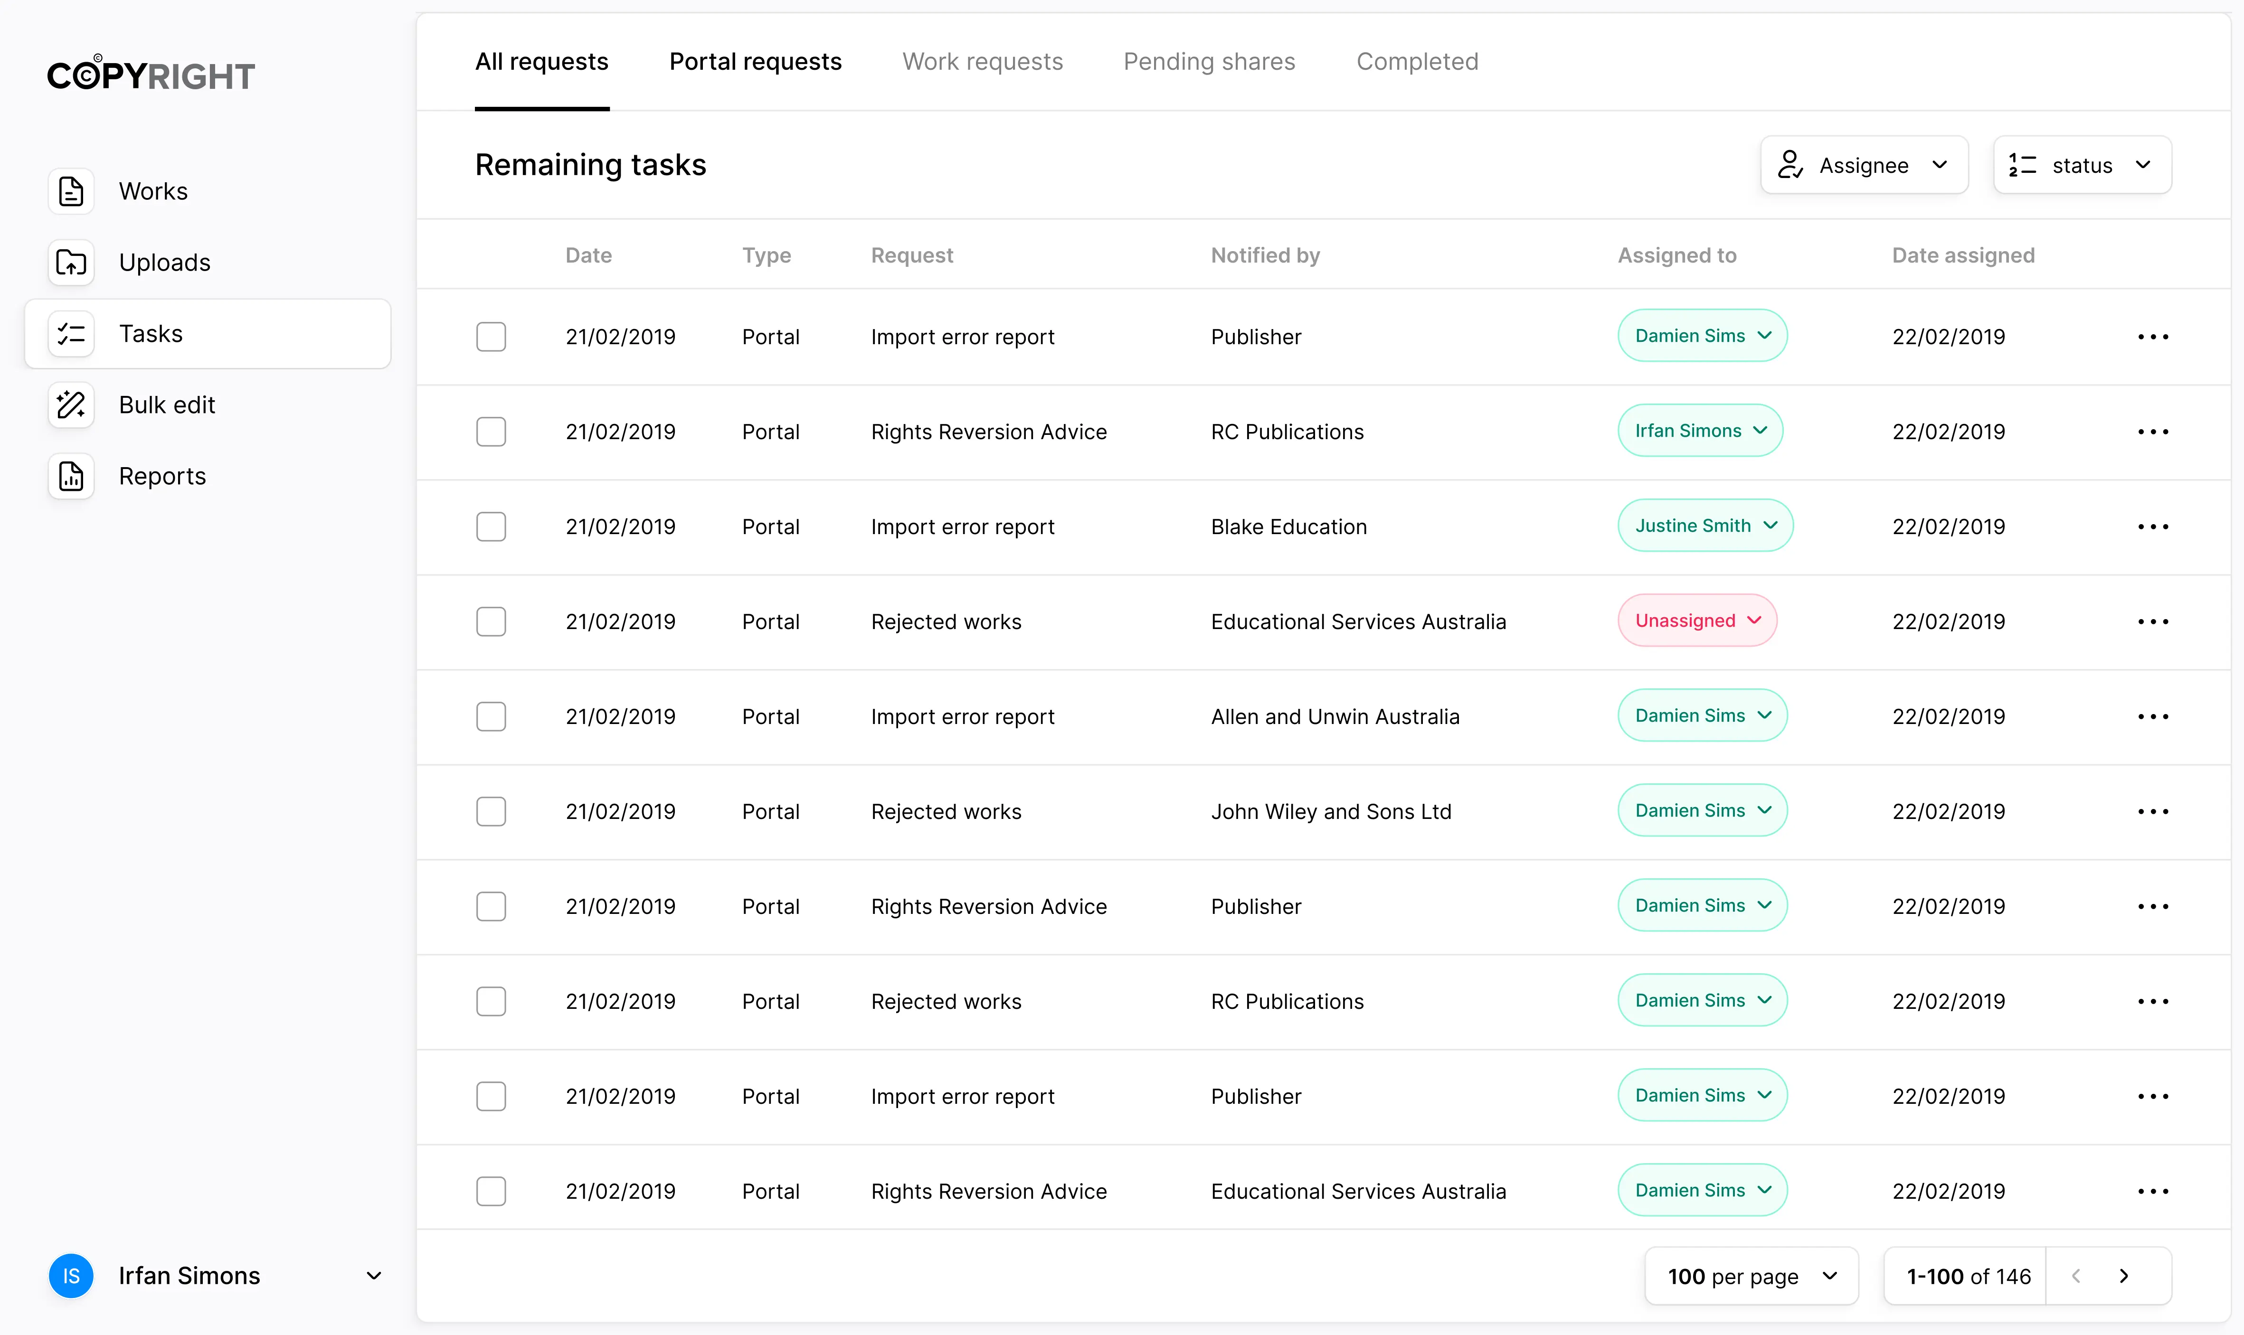Check the RC Publications Rights Reversion row
2244x1335 pixels.
(491, 432)
